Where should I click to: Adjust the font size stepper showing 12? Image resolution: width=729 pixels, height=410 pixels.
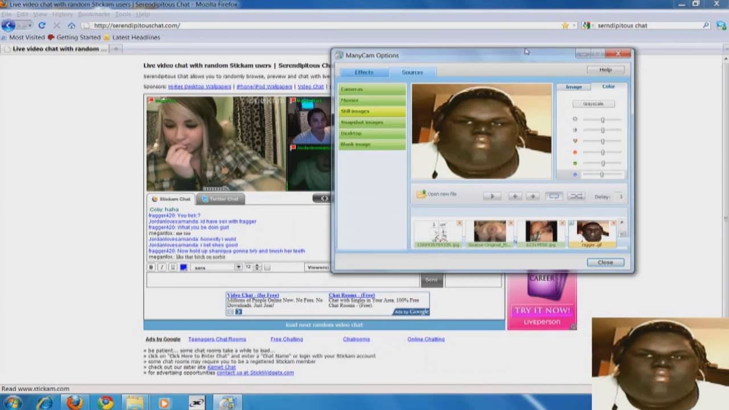257,267
